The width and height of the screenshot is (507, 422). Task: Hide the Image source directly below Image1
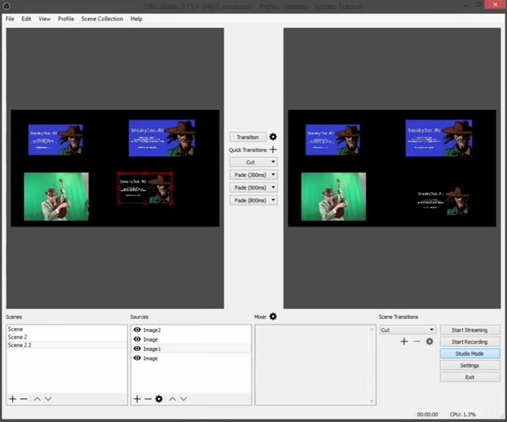137,358
